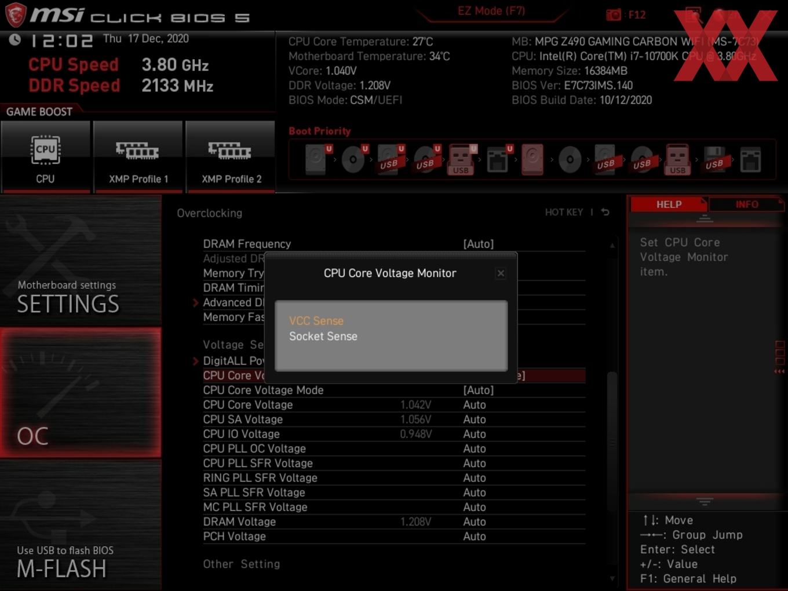This screenshot has width=788, height=591.
Task: Edit the PCH Voltage Auto field
Action: 475,536
